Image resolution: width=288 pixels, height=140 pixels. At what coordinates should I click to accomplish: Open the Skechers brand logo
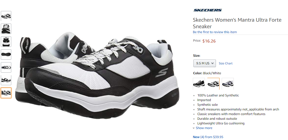click(208, 10)
